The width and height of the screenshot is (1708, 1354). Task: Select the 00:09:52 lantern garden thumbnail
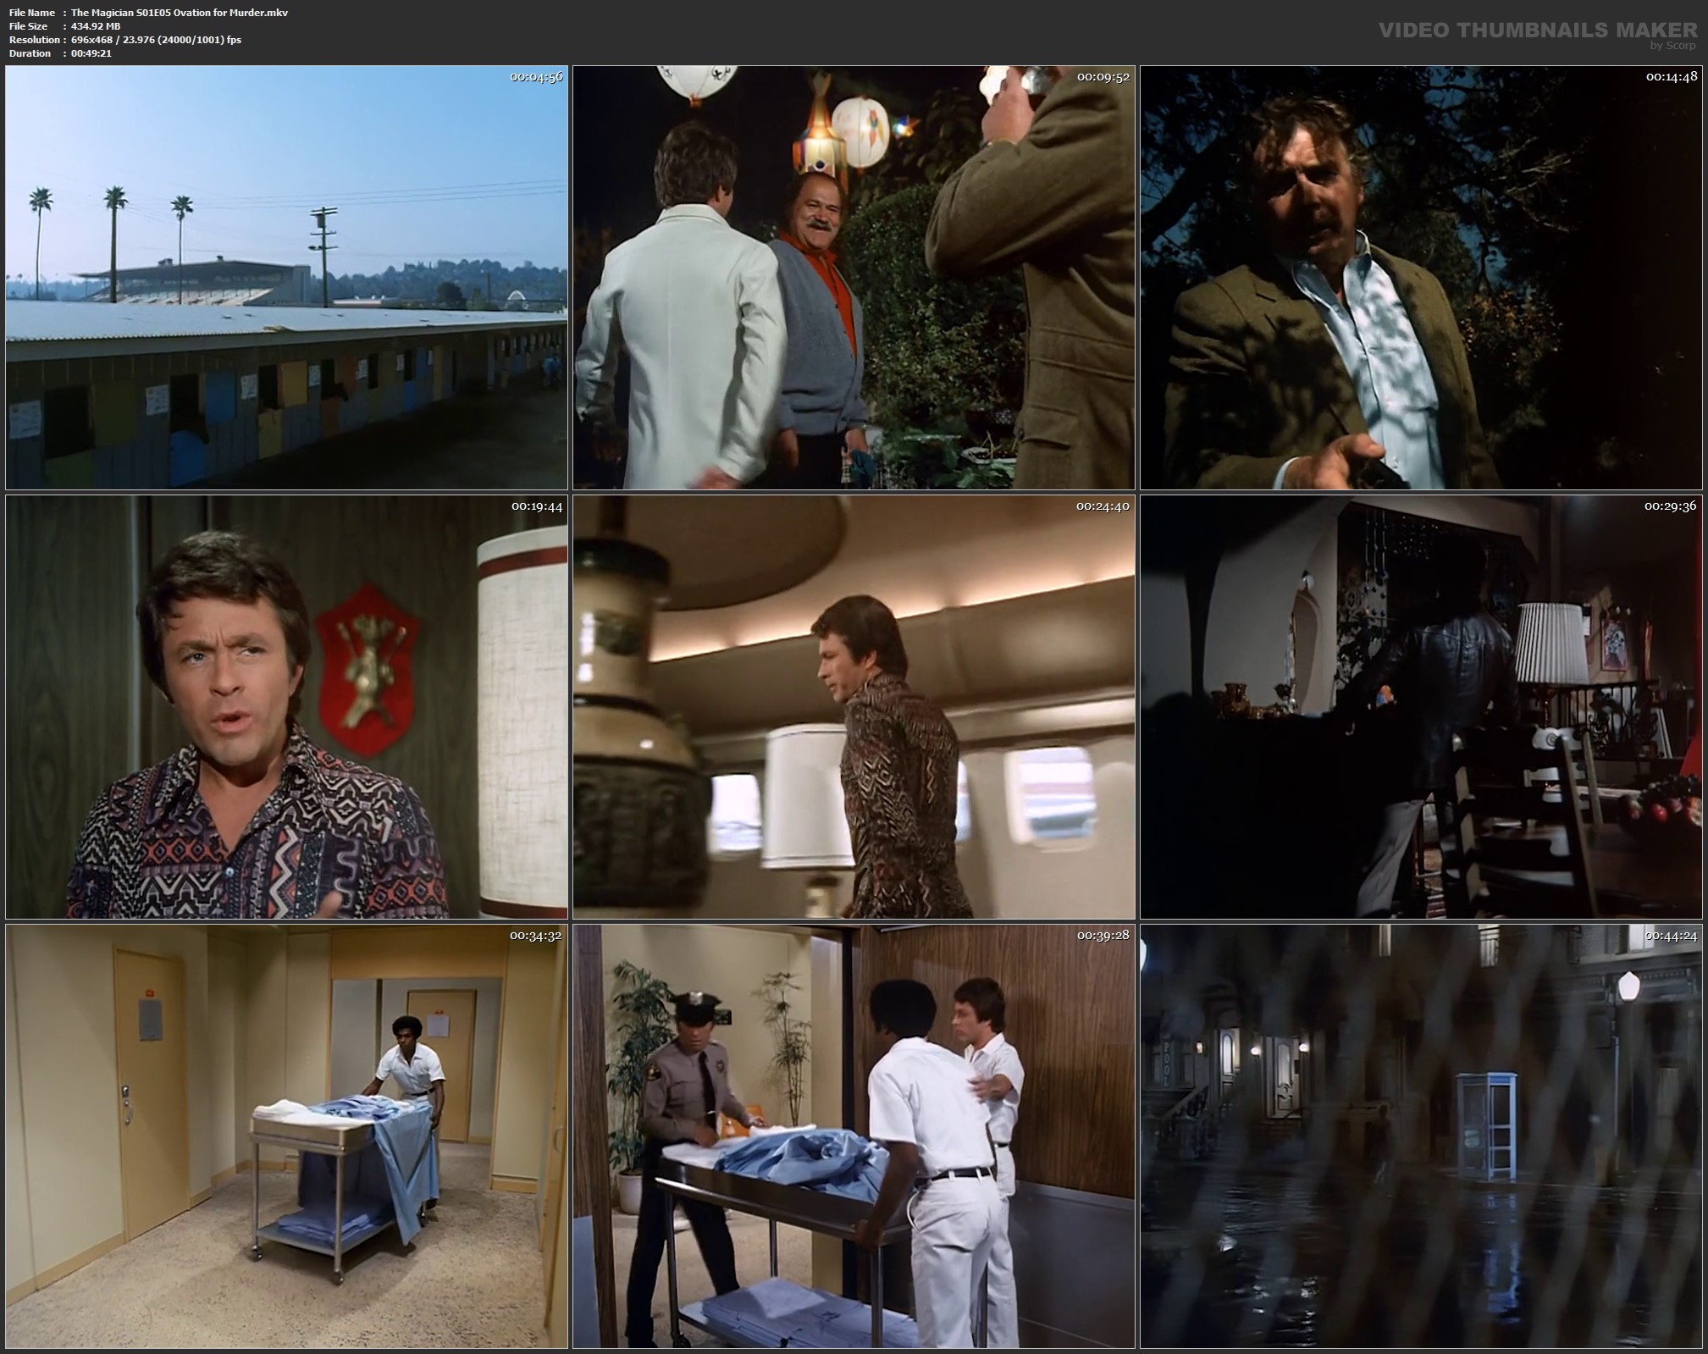(854, 278)
